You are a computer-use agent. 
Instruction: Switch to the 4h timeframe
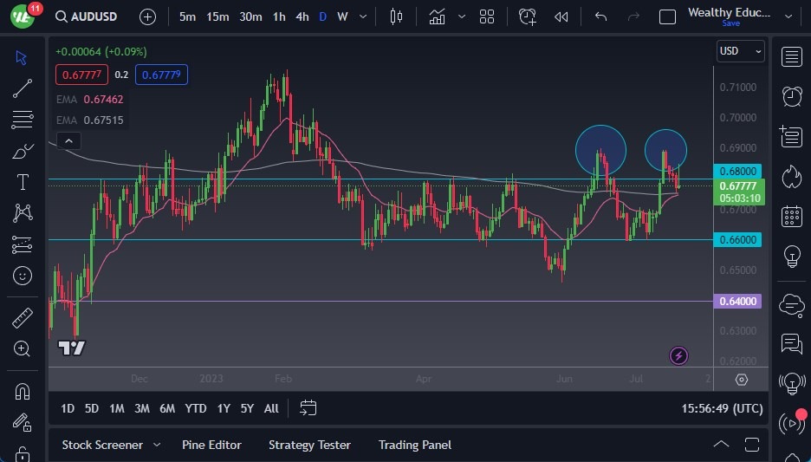click(302, 16)
